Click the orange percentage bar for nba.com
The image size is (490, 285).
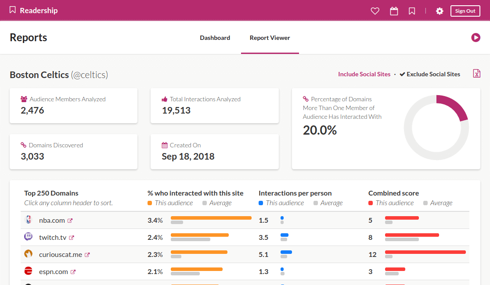click(x=211, y=218)
